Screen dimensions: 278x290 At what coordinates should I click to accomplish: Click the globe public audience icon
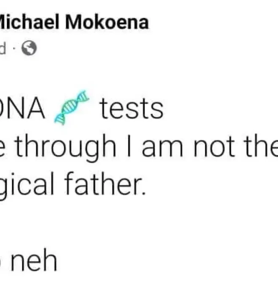point(29,49)
